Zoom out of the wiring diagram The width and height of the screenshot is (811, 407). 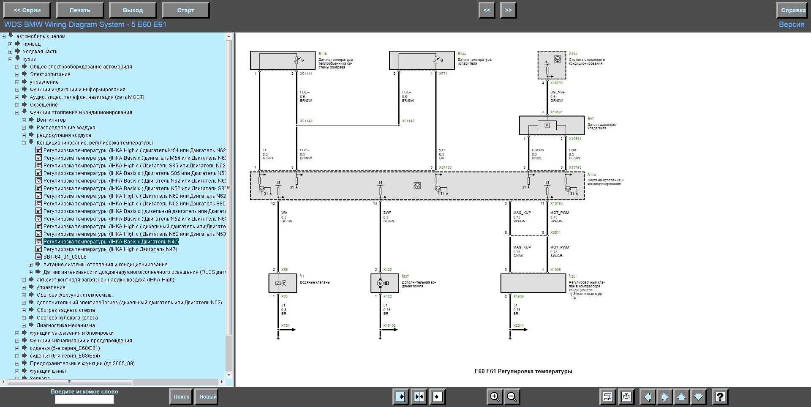(x=512, y=397)
